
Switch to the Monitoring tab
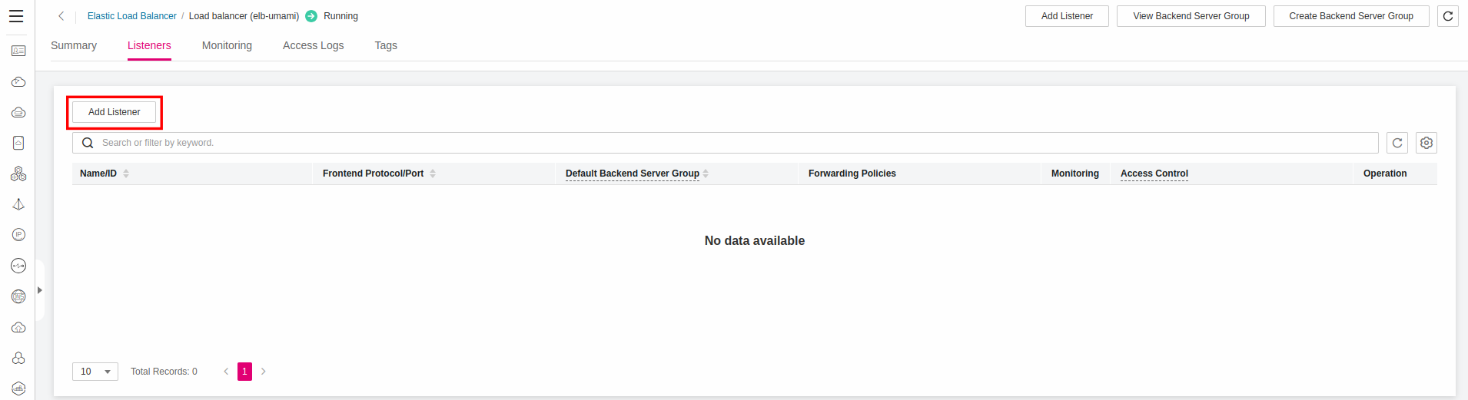(227, 45)
